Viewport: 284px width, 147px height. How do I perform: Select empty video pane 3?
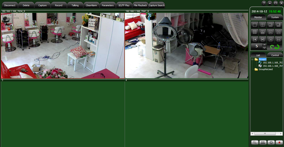pos(63,114)
